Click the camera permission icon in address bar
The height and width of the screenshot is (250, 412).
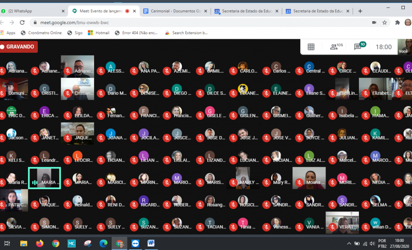(374, 22)
